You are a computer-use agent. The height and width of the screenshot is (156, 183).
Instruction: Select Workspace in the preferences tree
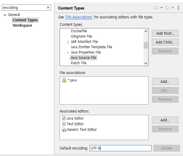[x=22, y=25]
